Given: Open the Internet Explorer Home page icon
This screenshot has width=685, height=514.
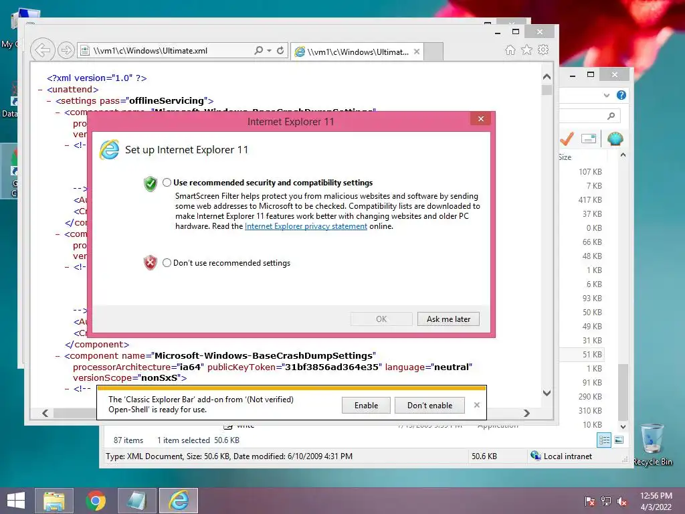Looking at the screenshot, I should tap(510, 50).
